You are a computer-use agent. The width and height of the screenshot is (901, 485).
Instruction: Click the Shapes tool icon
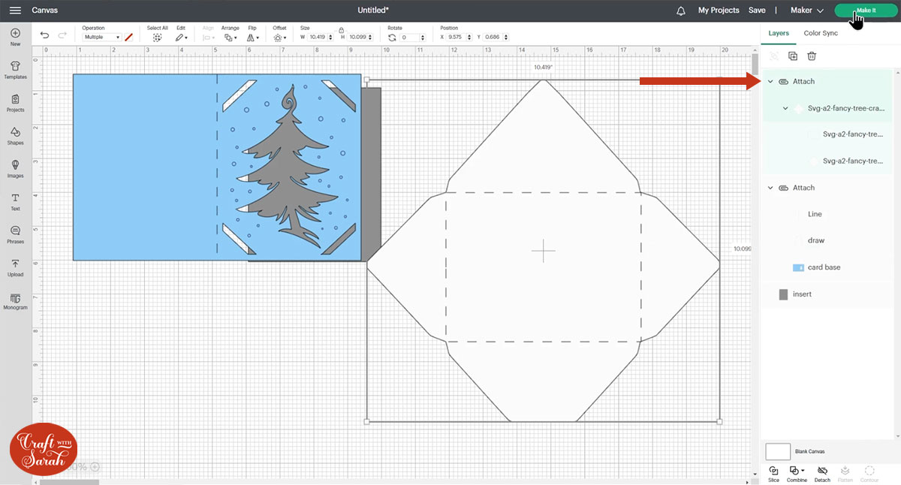point(15,134)
